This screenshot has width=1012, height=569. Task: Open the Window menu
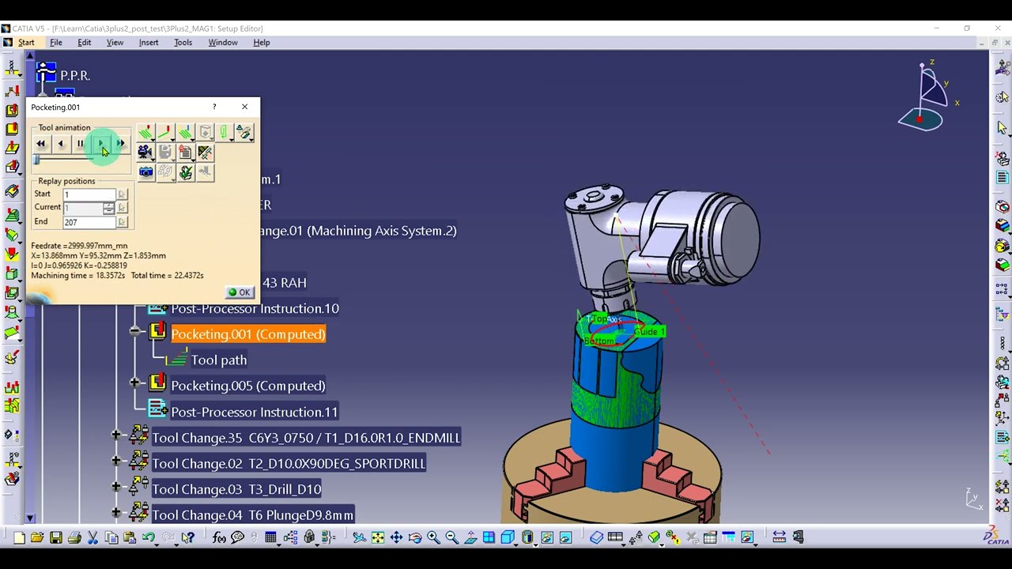(223, 43)
